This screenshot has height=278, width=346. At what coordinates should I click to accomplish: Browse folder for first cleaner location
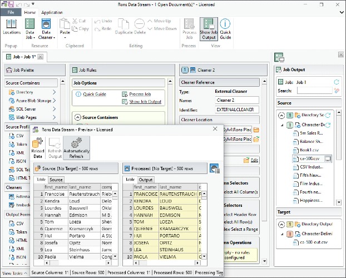(256, 130)
